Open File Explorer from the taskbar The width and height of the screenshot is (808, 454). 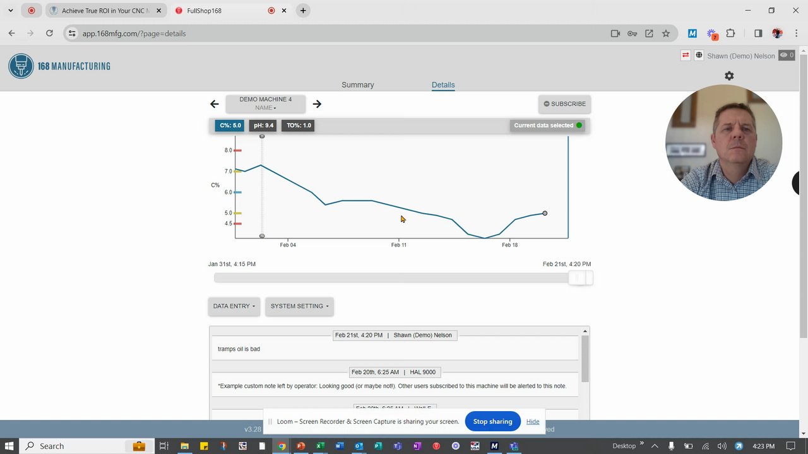184,446
